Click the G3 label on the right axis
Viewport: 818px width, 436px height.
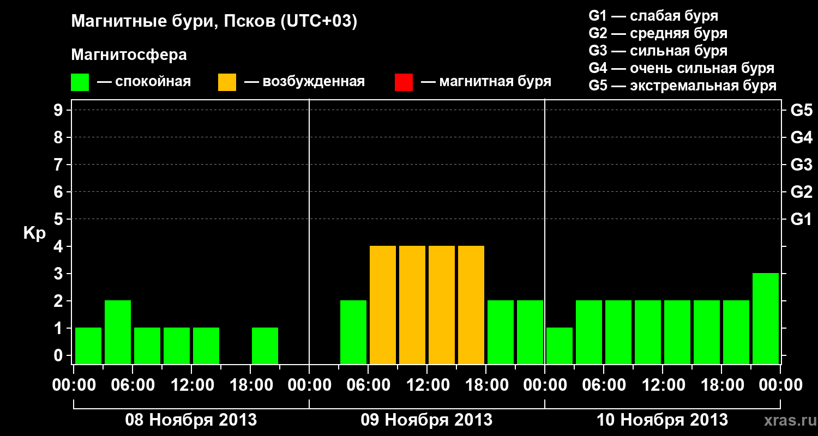pos(801,165)
